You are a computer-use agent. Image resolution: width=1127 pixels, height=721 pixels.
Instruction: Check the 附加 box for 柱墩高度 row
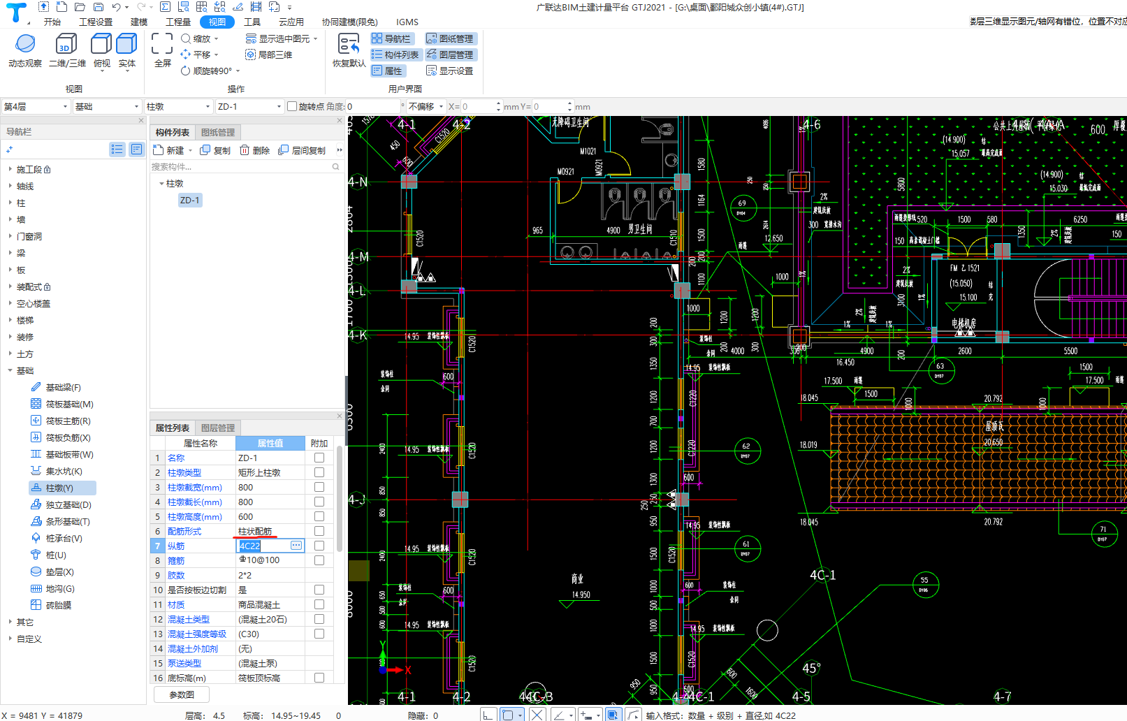319,516
